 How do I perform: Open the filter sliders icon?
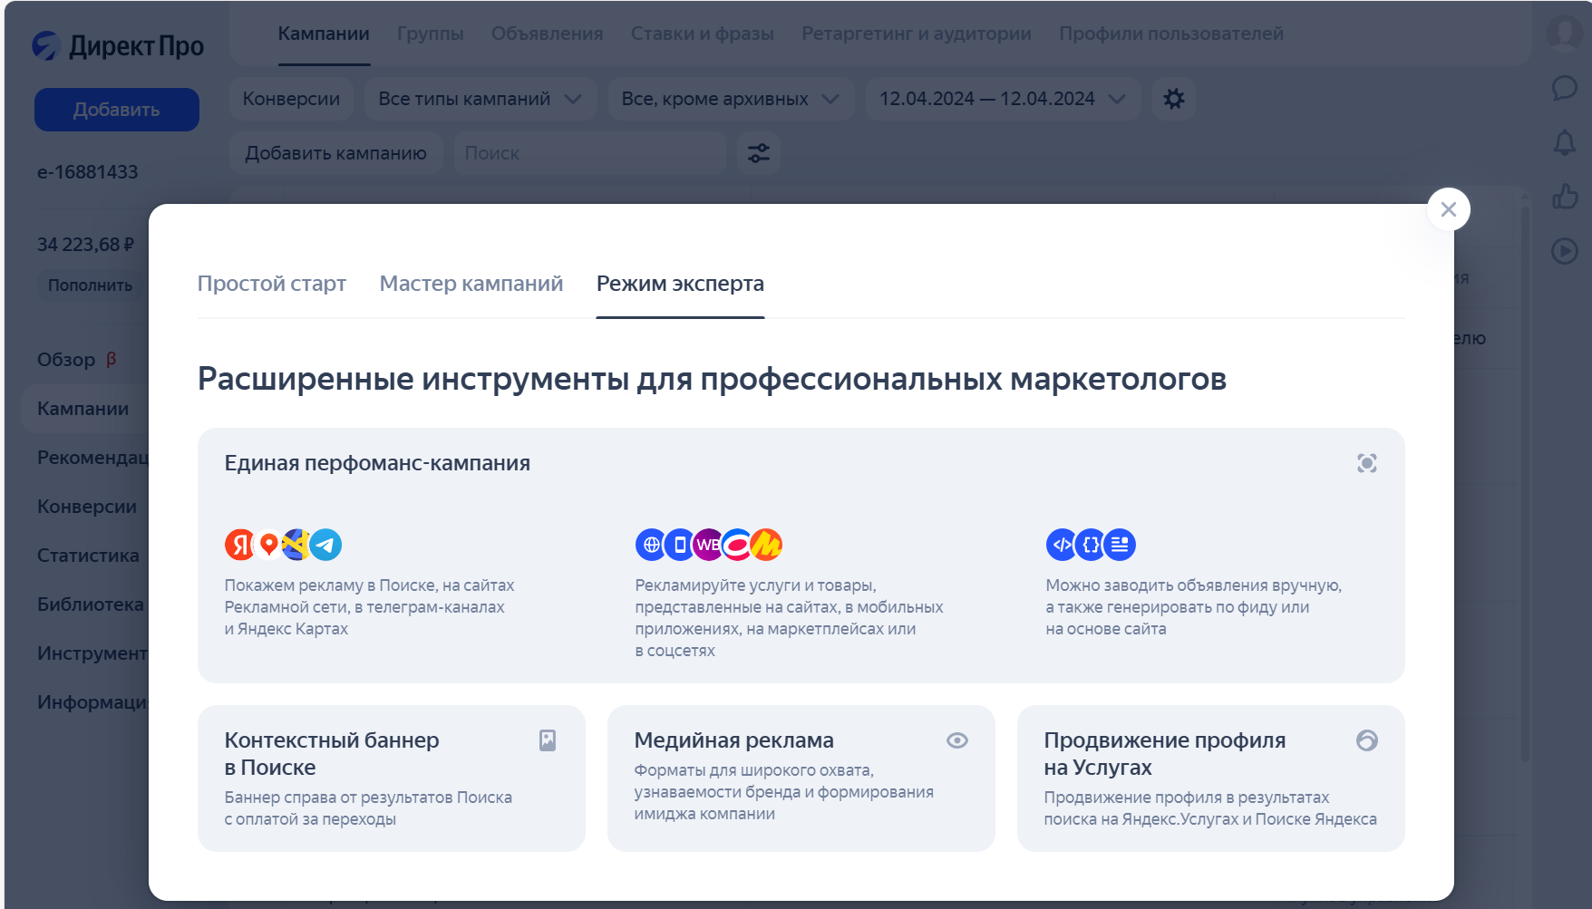[x=759, y=153]
